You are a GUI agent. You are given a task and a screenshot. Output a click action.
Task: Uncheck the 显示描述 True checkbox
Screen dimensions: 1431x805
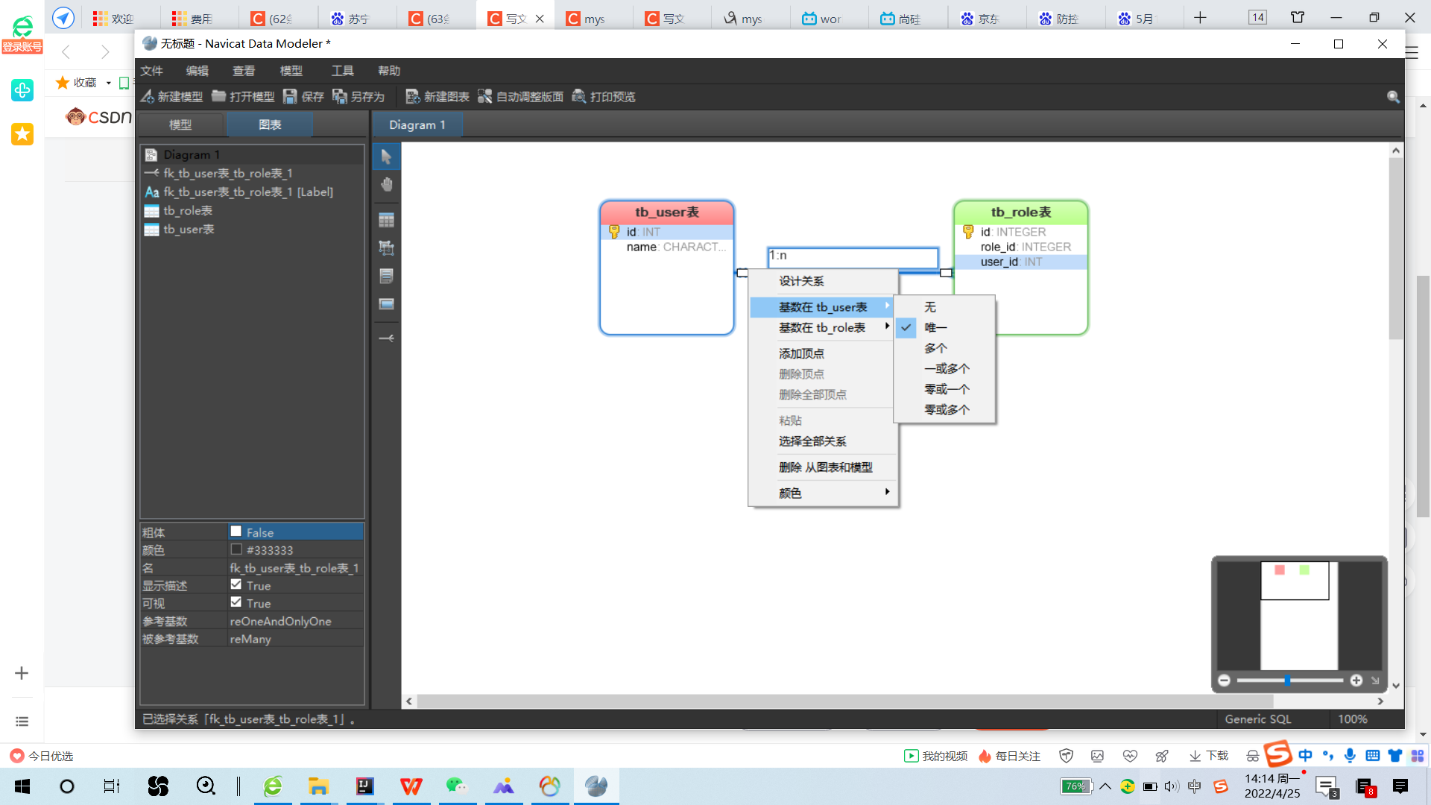click(x=236, y=584)
